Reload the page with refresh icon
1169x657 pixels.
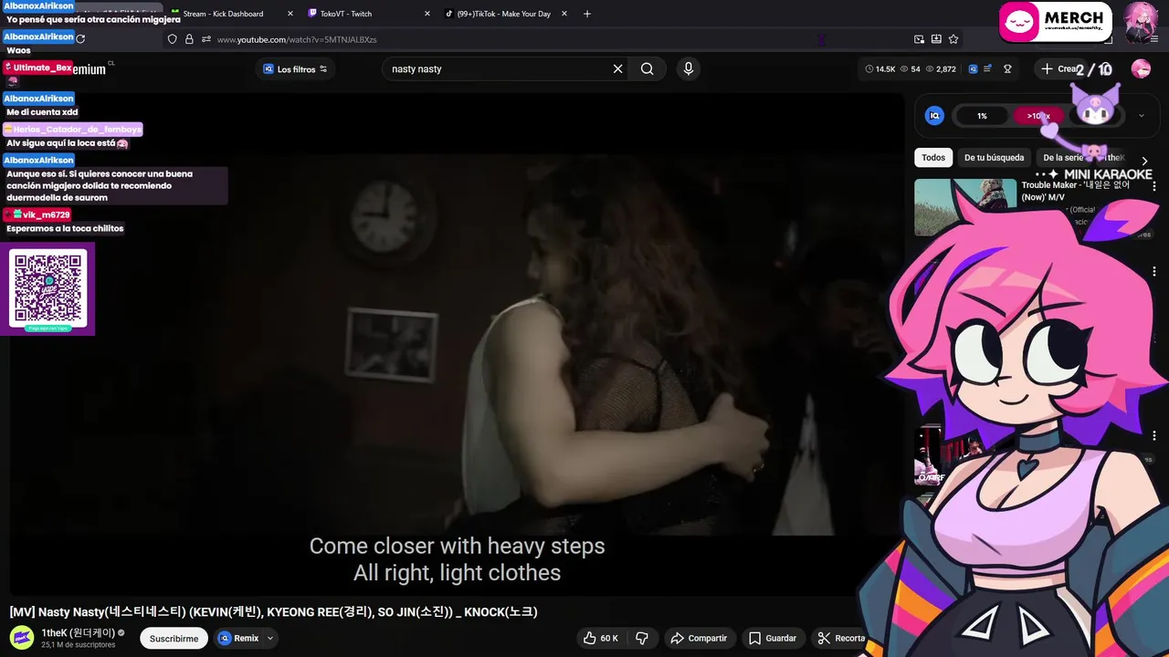pos(80,38)
